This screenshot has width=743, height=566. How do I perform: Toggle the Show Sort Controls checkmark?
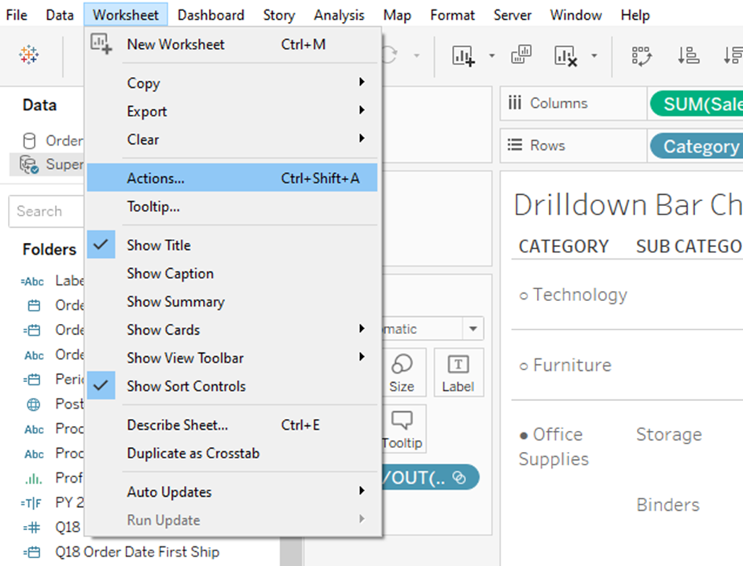(x=101, y=385)
